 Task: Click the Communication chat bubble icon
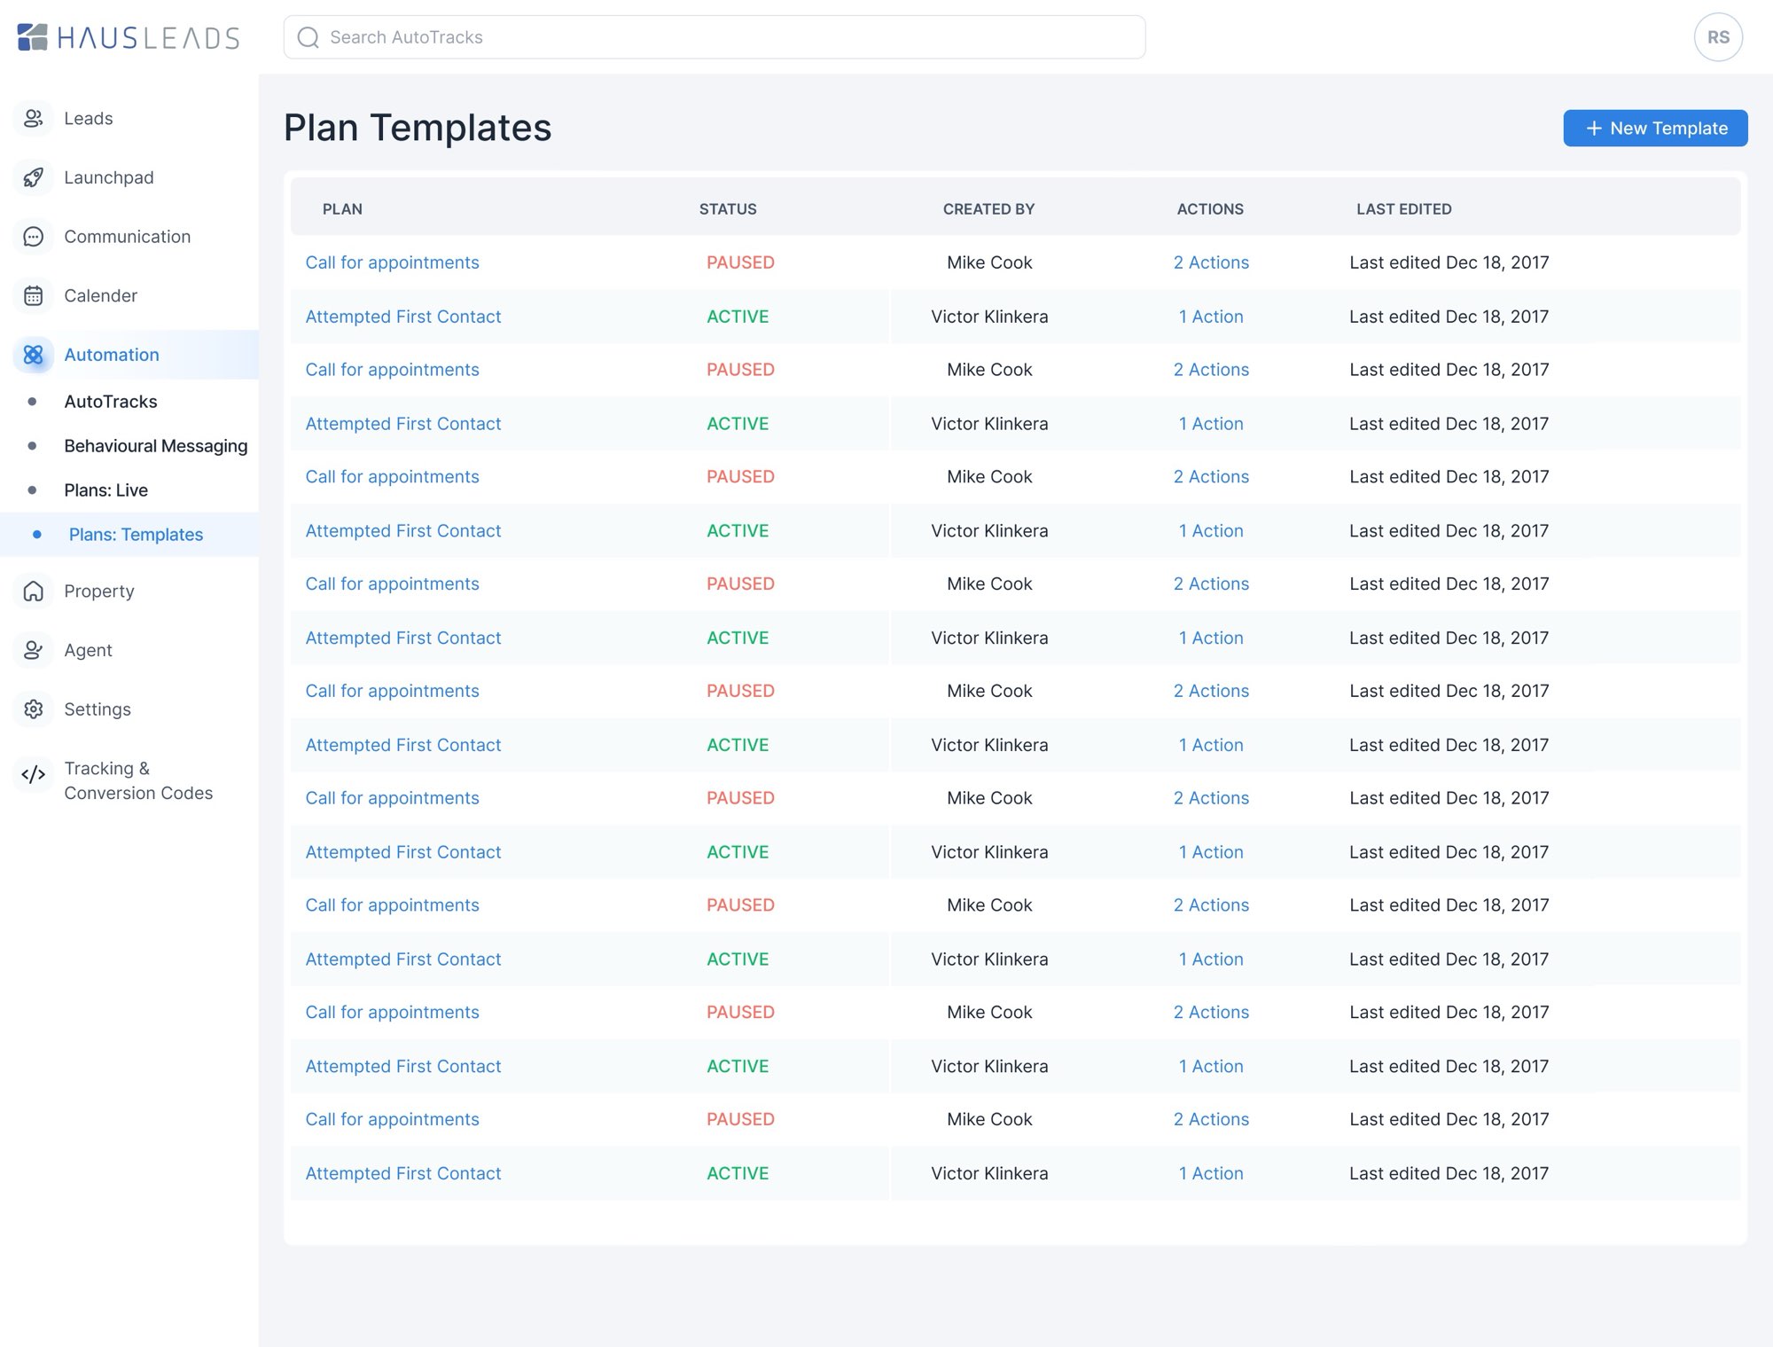click(x=33, y=237)
